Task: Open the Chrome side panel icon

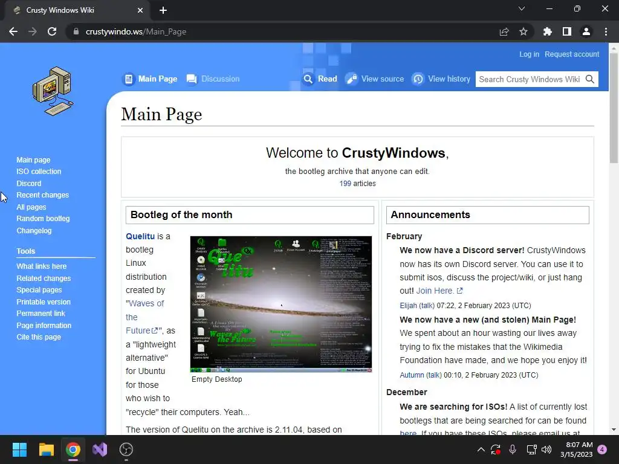Action: (x=567, y=31)
